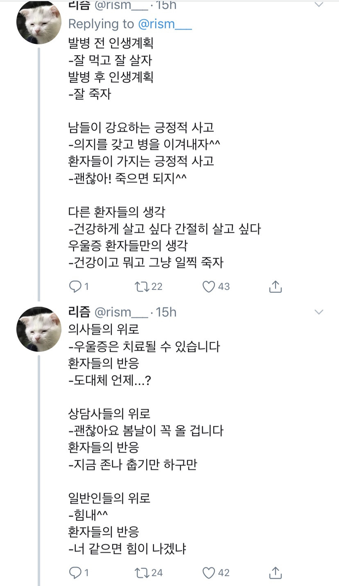Open the second tweet's dropdown chevron menu
339x586 pixels.
pyautogui.click(x=319, y=312)
